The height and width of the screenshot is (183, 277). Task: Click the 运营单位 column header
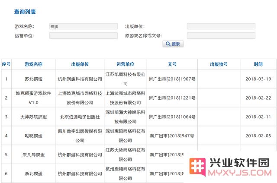(x=126, y=64)
